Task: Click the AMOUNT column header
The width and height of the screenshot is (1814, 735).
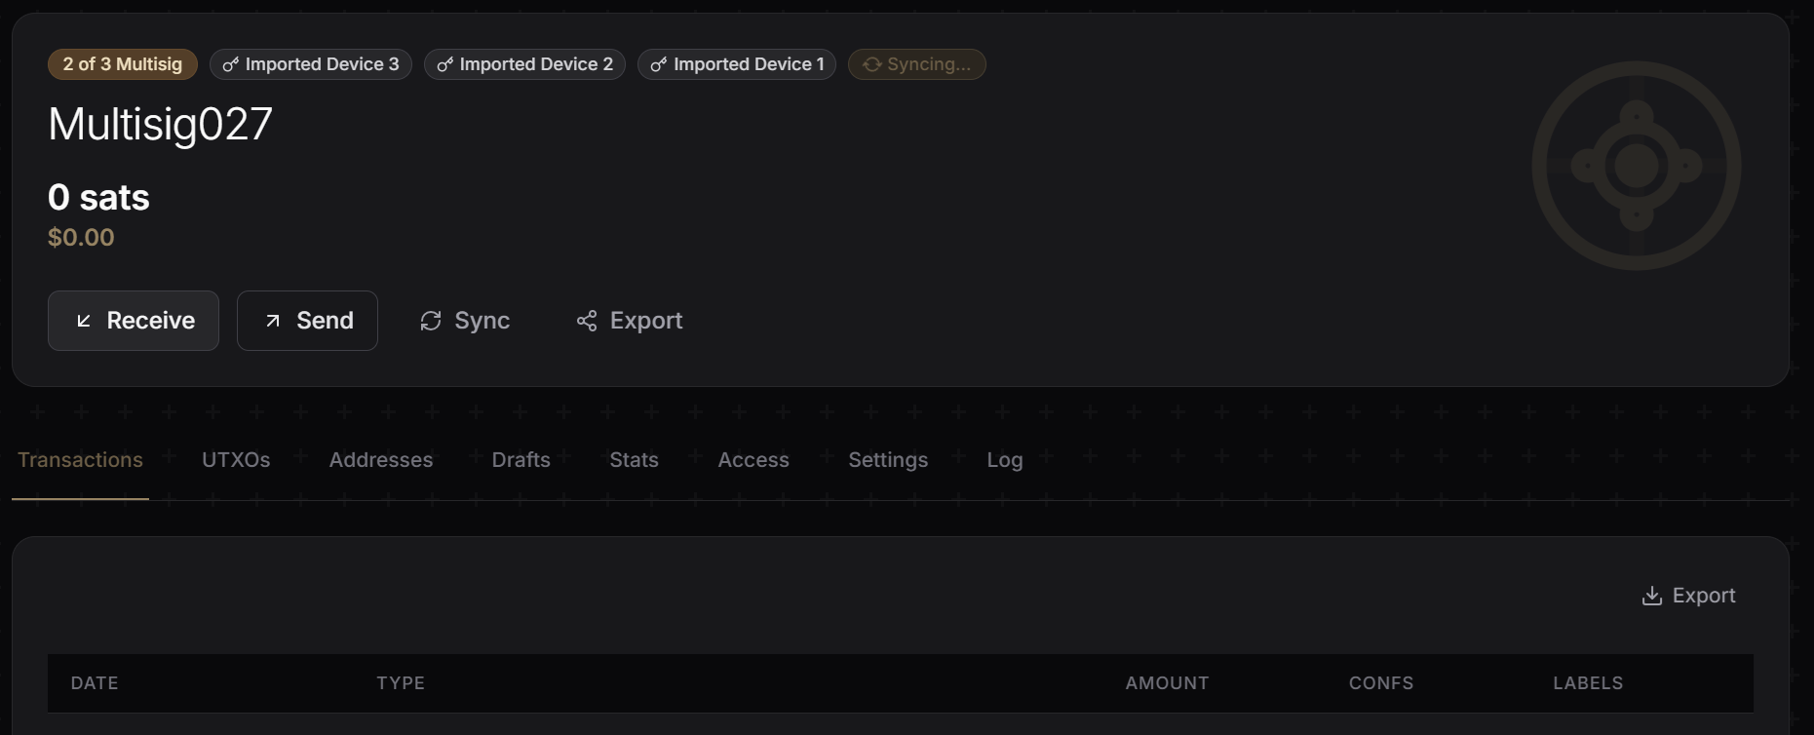Action: click(1167, 683)
